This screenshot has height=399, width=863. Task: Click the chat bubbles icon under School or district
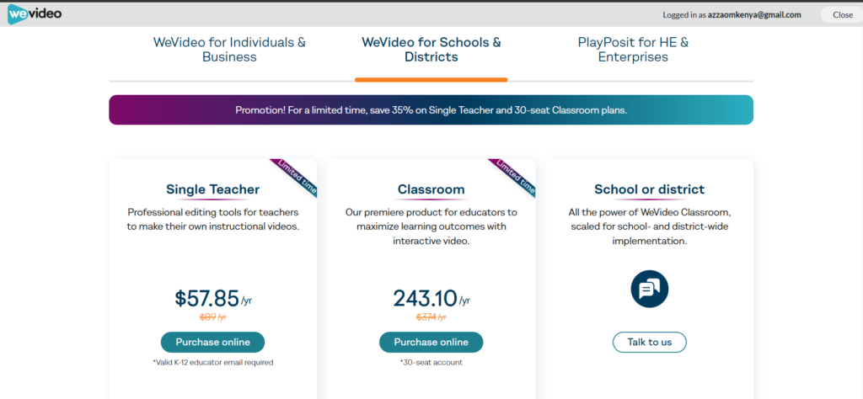[x=650, y=289]
